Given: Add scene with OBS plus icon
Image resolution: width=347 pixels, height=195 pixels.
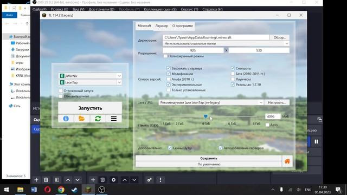Looking at the screenshot, I should point(36,180).
